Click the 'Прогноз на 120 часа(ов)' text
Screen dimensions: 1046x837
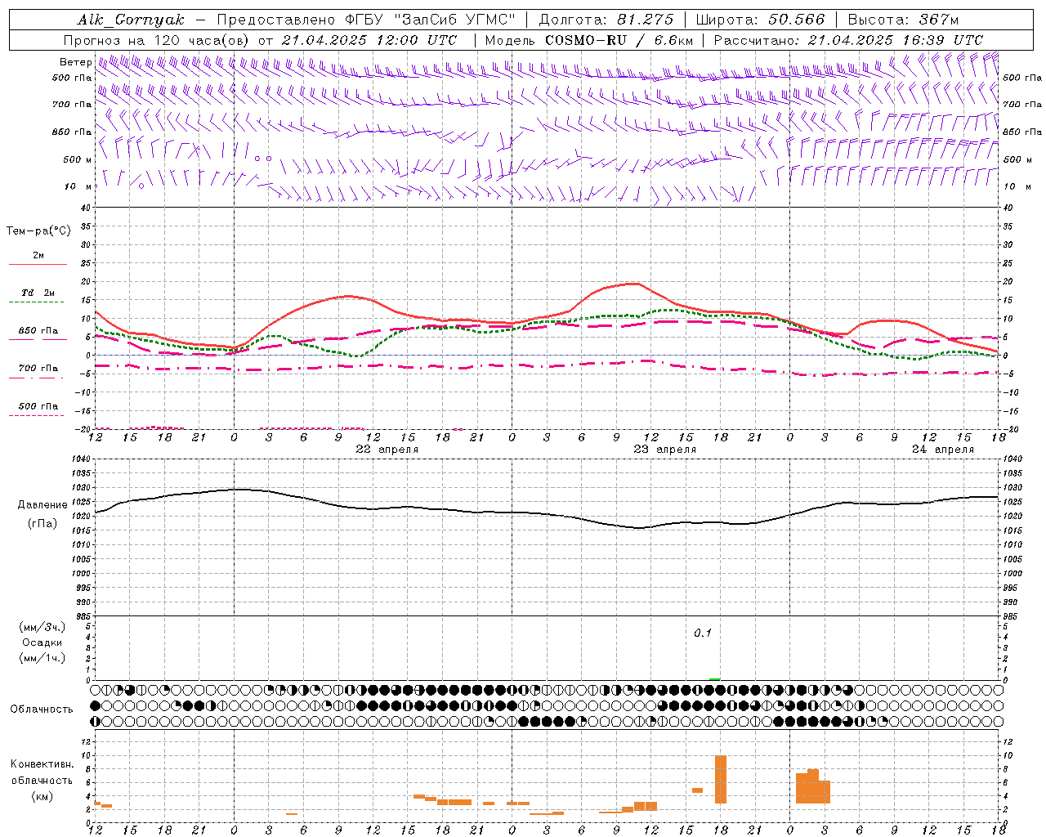(x=157, y=40)
